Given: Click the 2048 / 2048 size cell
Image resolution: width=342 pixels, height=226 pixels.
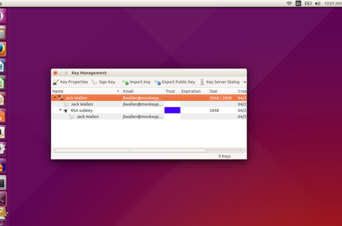Looking at the screenshot, I should pos(221,98).
